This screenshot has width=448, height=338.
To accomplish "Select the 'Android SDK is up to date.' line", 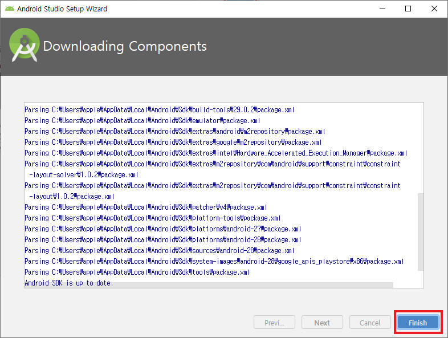I will point(69,283).
